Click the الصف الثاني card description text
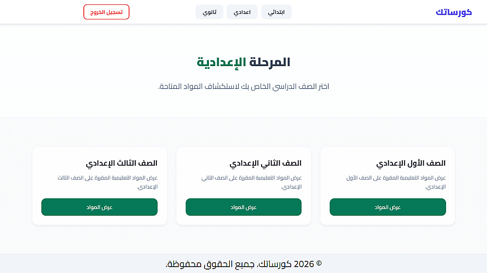Image resolution: width=487 pixels, height=273 pixels. click(251, 182)
